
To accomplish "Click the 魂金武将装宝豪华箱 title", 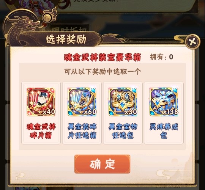I will coord(102,57).
